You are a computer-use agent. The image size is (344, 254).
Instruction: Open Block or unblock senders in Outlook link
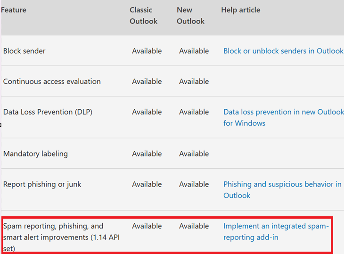(283, 51)
